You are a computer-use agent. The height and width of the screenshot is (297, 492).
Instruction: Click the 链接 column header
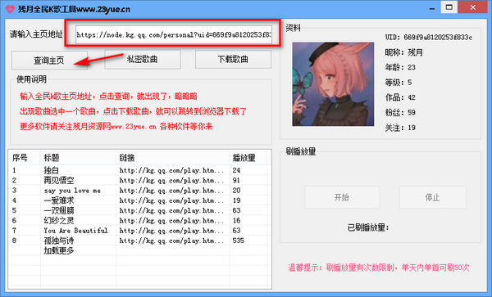(172, 158)
